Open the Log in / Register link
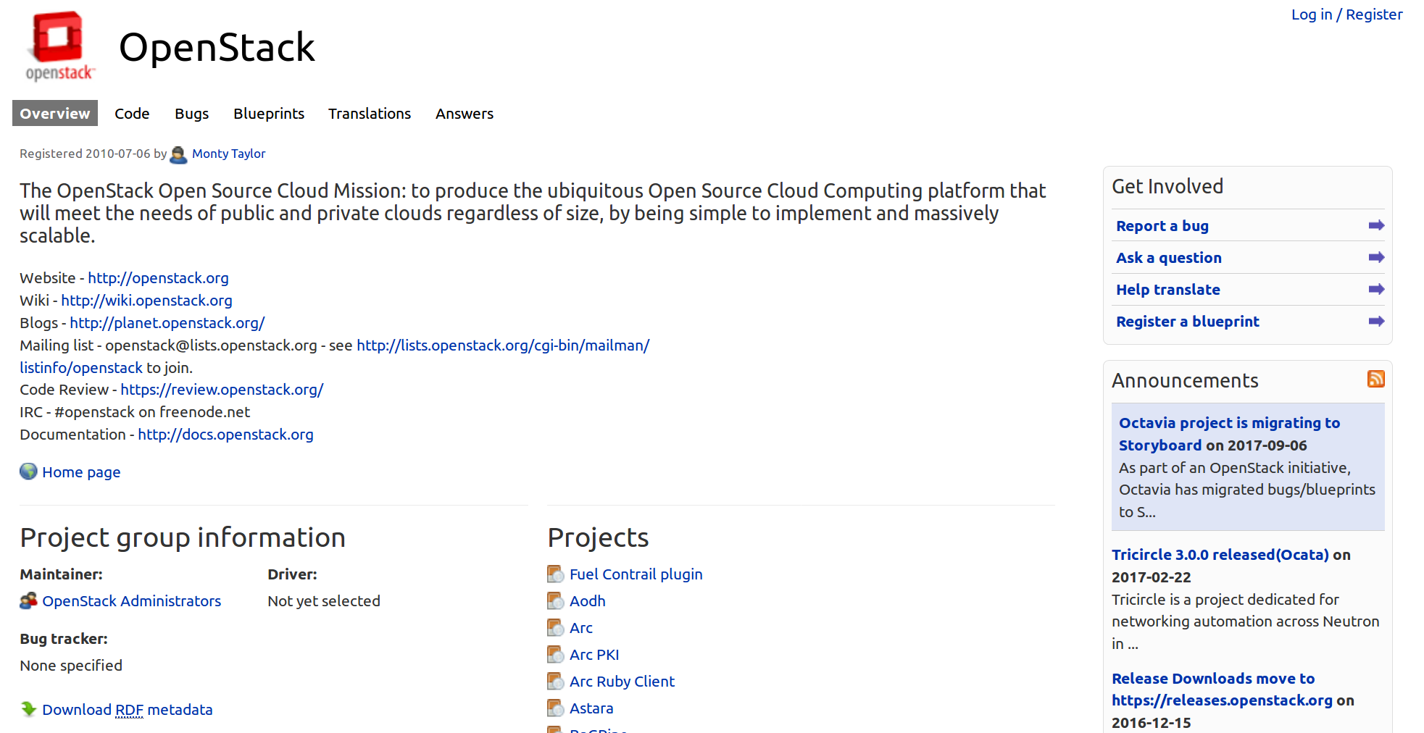Viewport: 1424px width, 733px height. 1346,14
